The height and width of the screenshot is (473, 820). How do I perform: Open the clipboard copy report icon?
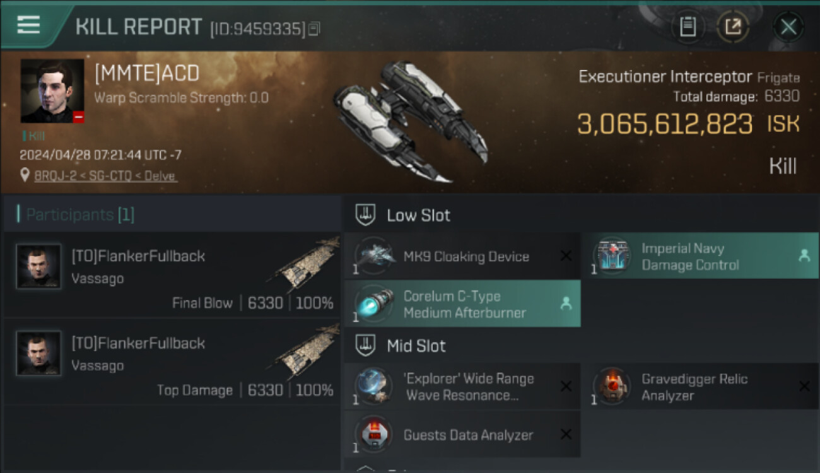[688, 26]
